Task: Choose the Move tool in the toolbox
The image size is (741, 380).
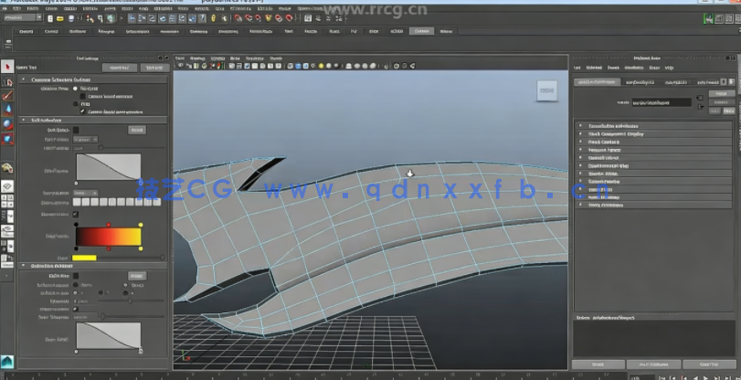Action: (7, 109)
